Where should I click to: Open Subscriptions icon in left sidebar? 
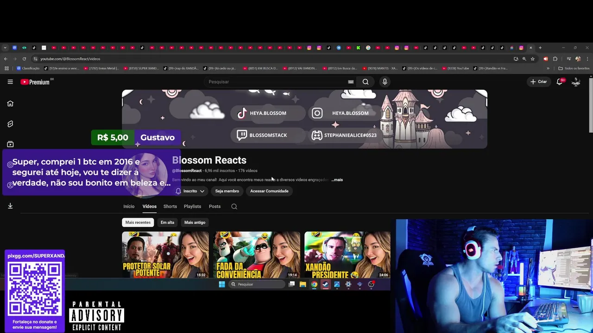[x=10, y=144]
